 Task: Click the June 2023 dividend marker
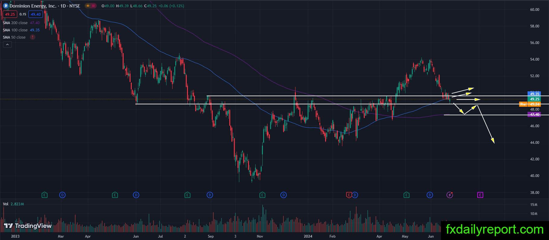click(x=136, y=195)
